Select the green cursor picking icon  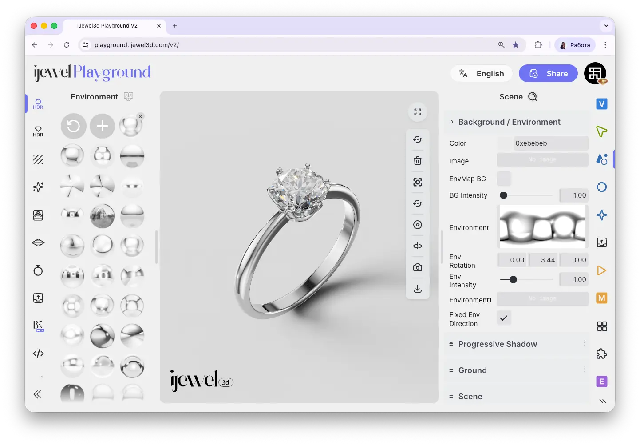click(x=602, y=131)
